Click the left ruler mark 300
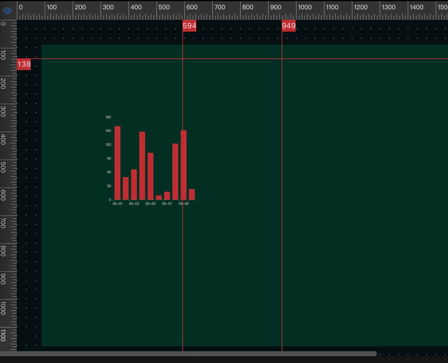This screenshot has height=363, width=448. (3, 111)
